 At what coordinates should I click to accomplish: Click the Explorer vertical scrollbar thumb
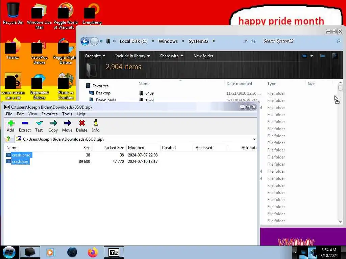coord(340,88)
